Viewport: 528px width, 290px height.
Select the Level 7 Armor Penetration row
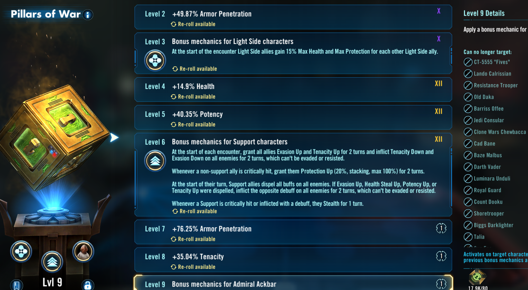coord(293,232)
